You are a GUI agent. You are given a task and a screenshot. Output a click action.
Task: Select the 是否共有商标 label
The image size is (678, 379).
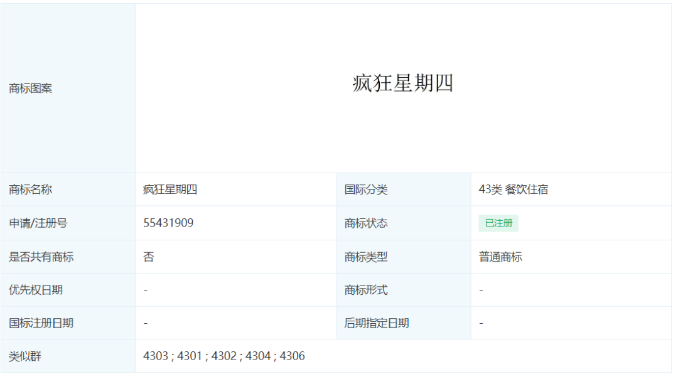coord(41,257)
